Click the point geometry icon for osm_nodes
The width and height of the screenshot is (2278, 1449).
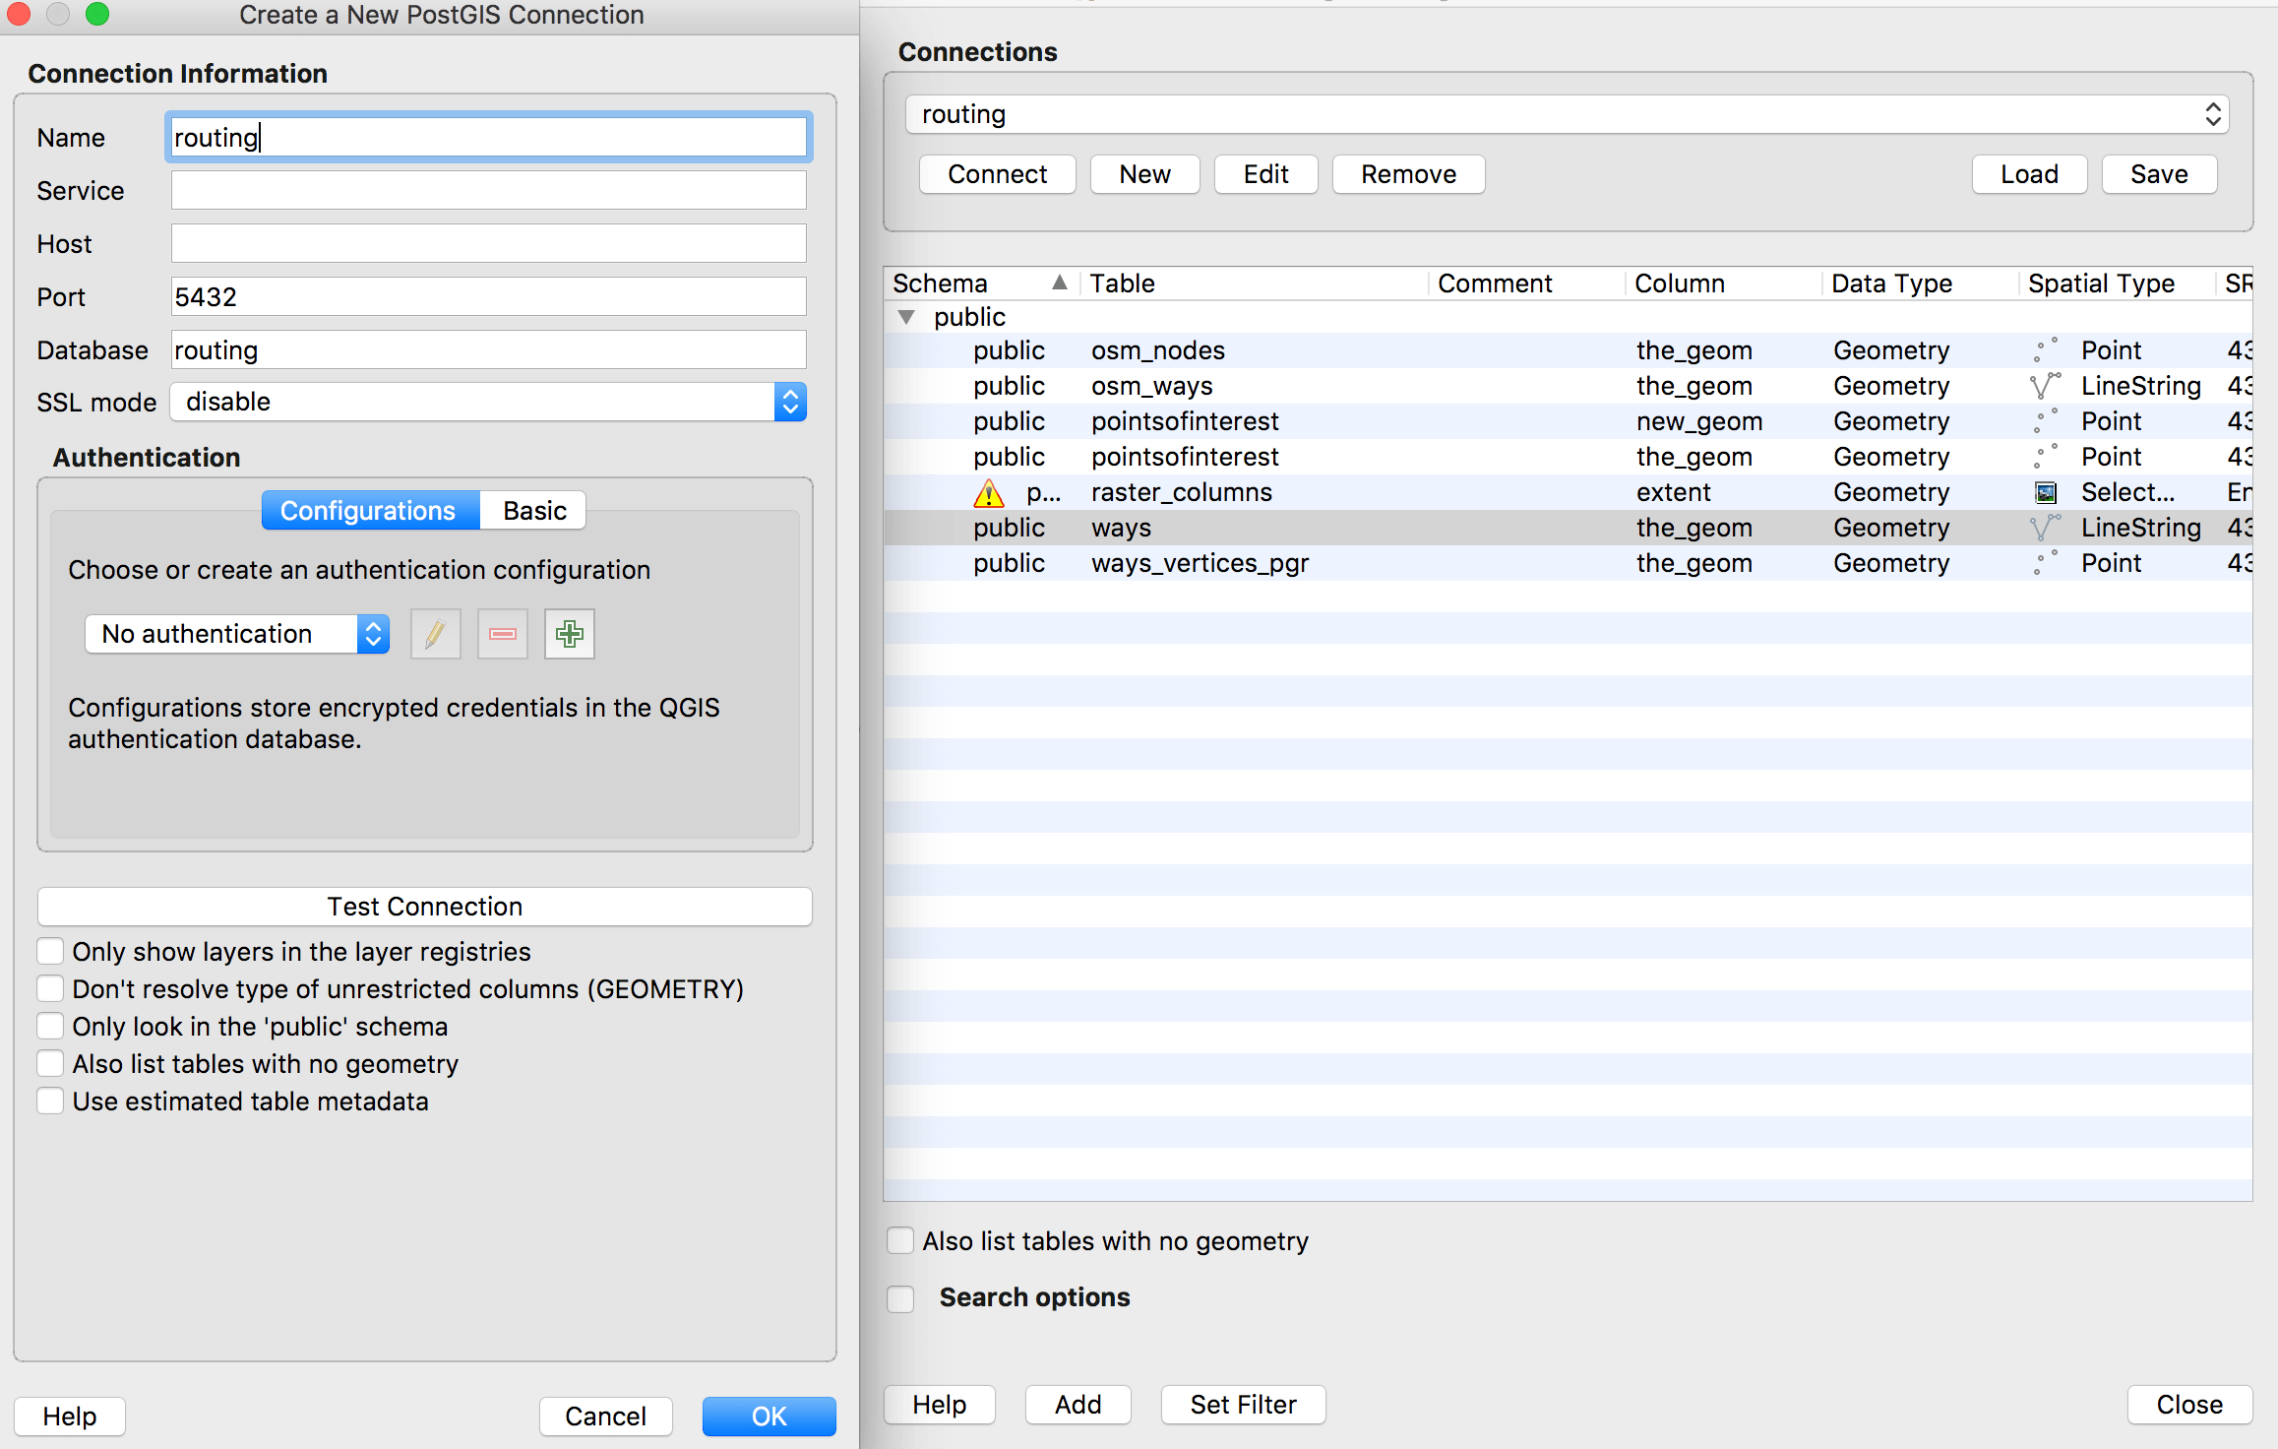2046,350
